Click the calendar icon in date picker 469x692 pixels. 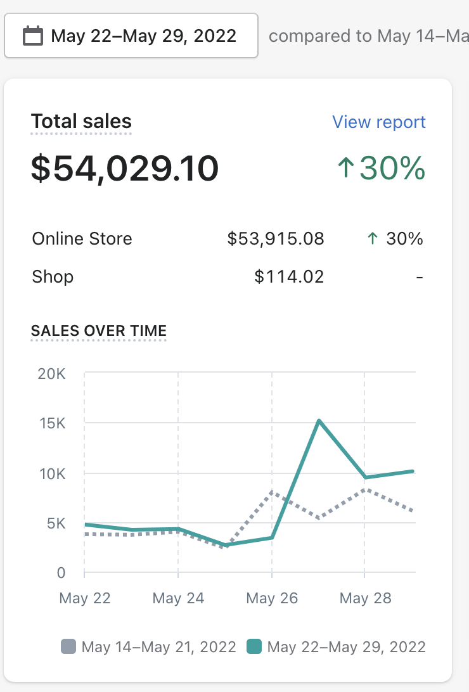point(33,35)
